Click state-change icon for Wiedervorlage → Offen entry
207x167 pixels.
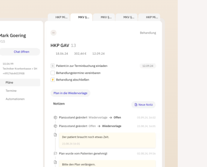pos(55,118)
